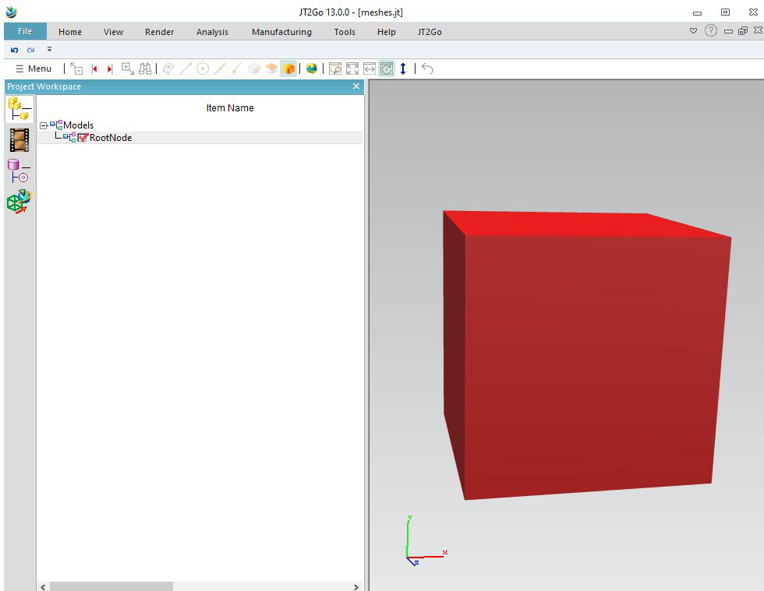Click the circle with center dot icon
Image resolution: width=764 pixels, height=591 pixels.
pos(203,69)
